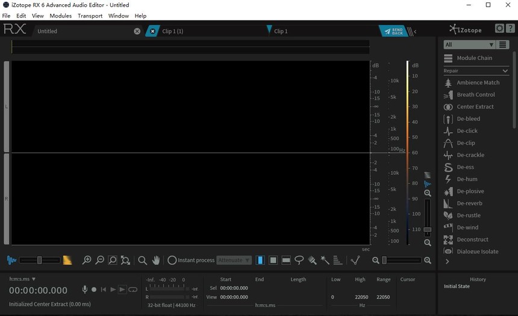This screenshot has width=518, height=316.
Task: Adjust the vertical zoom slider handle
Action: [428, 229]
